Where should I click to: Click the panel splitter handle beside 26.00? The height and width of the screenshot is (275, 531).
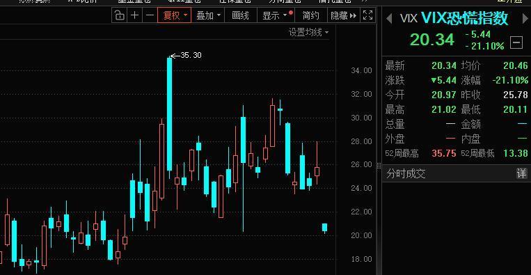click(379, 165)
